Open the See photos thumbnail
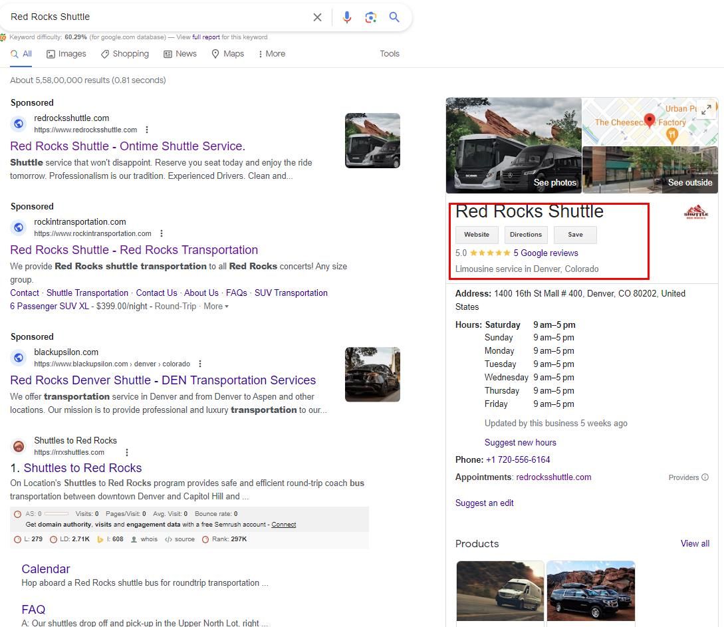The image size is (724, 627). [513, 146]
